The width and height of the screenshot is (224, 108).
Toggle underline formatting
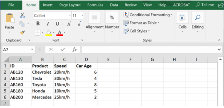57,24
